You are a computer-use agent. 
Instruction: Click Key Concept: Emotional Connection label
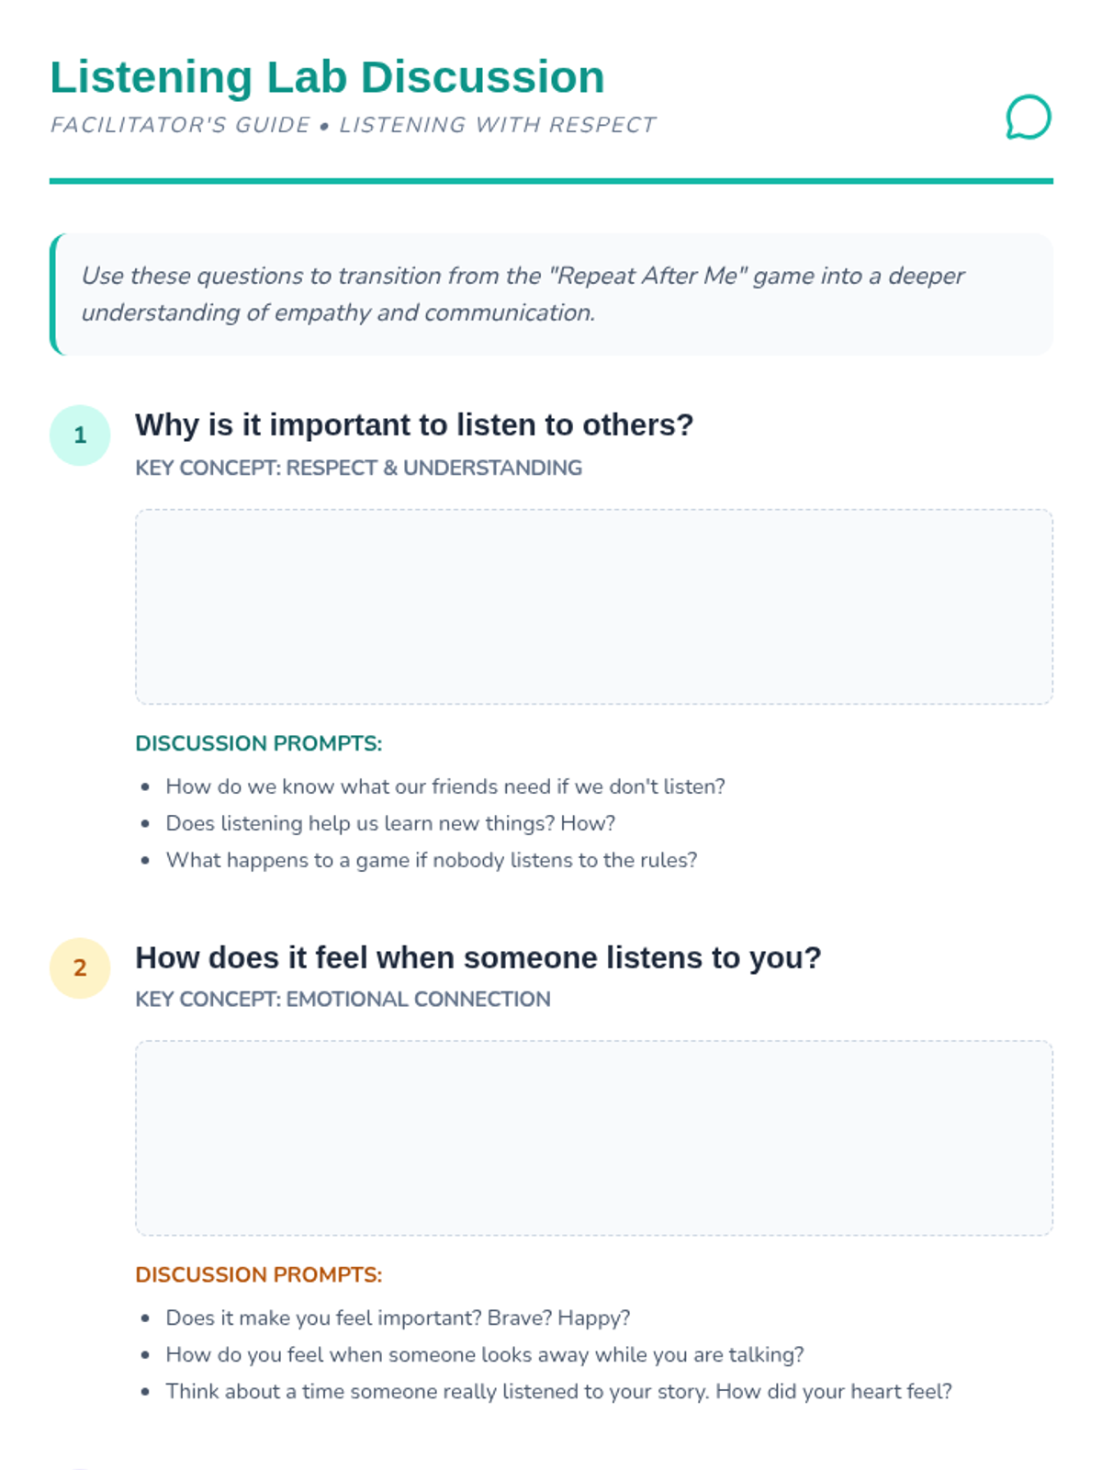coord(343,999)
